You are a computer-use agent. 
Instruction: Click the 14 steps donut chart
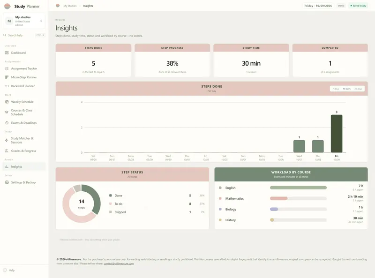coord(82,203)
